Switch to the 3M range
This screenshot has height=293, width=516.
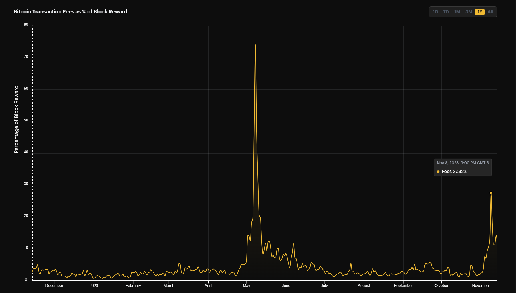tap(469, 12)
